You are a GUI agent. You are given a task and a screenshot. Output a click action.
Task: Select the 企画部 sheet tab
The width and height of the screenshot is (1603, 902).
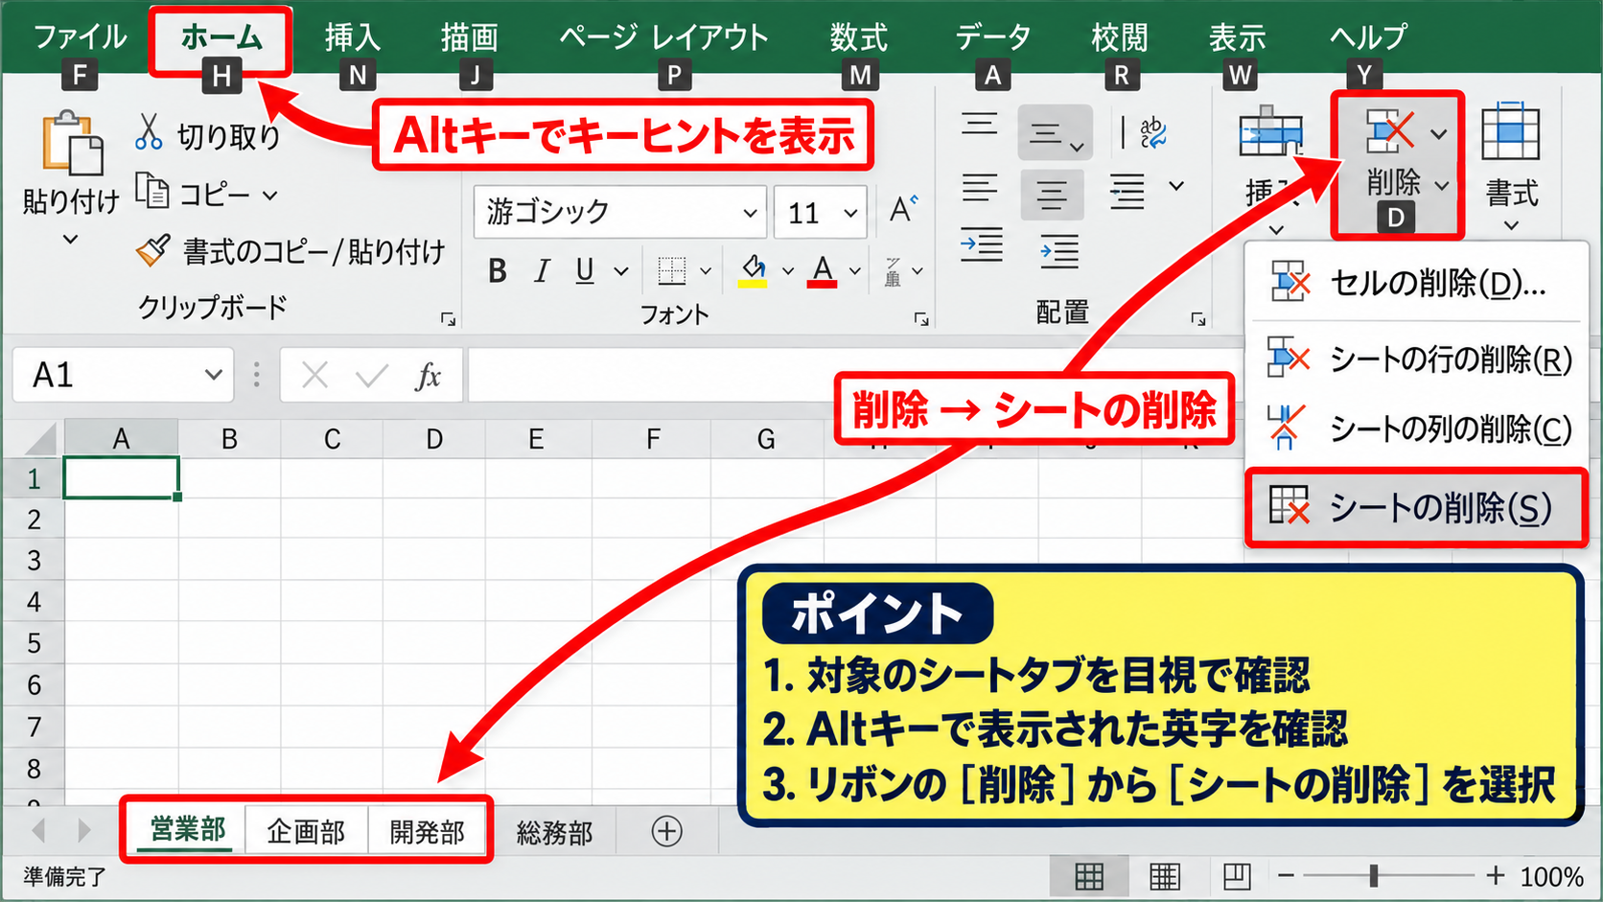pyautogui.click(x=306, y=831)
